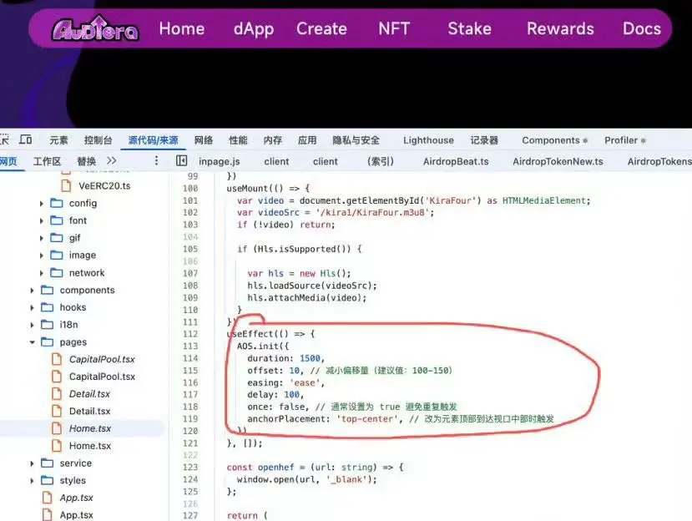Viewport: 692px width, 521px height.
Task: Open VeERC20.ts in the file tree
Action: click(x=104, y=186)
